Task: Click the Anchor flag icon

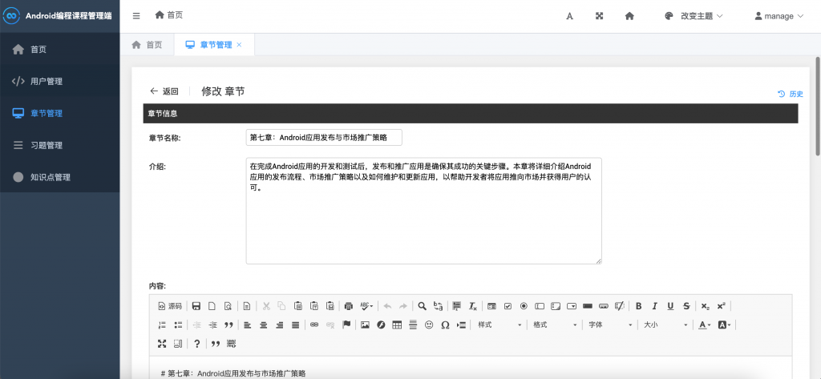Action: click(346, 325)
